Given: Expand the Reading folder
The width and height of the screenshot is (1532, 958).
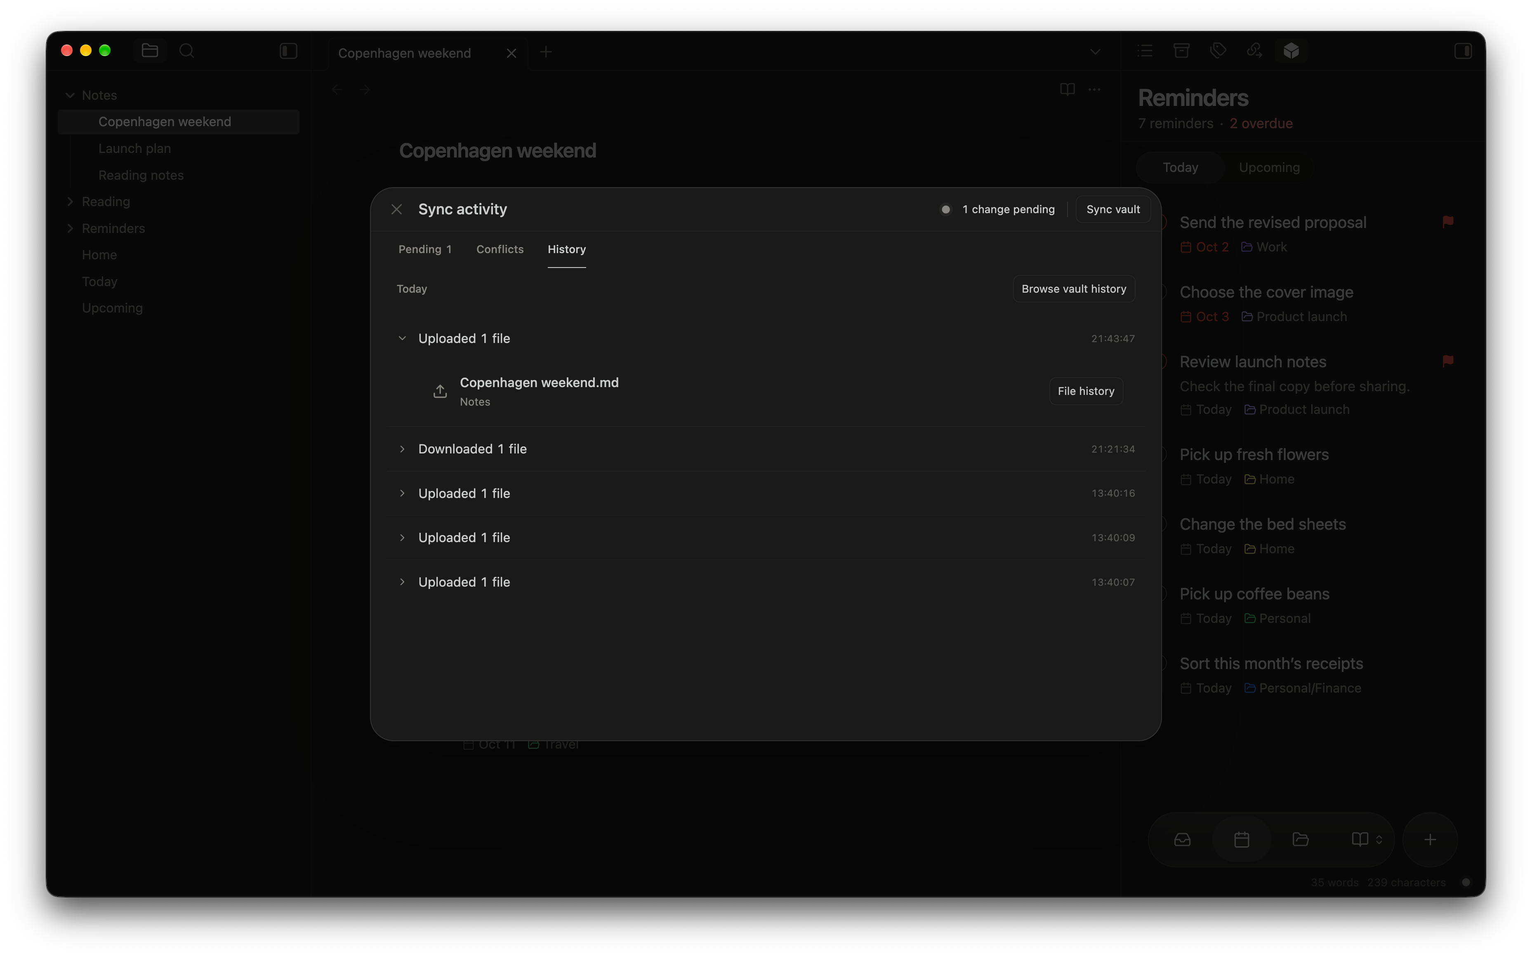Looking at the screenshot, I should [x=71, y=202].
